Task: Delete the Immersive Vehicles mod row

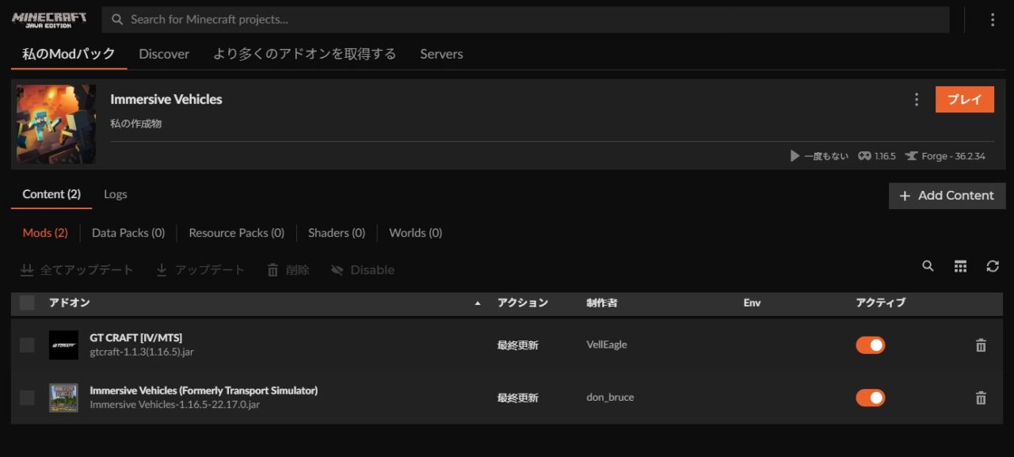Action: [x=981, y=398]
